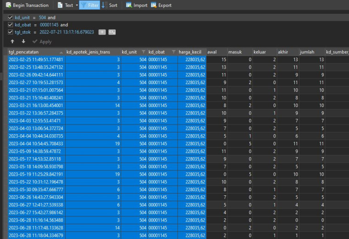This screenshot has height=239, width=349.
Task: Add a filter group with parentheses button
Action: [x=112, y=32]
